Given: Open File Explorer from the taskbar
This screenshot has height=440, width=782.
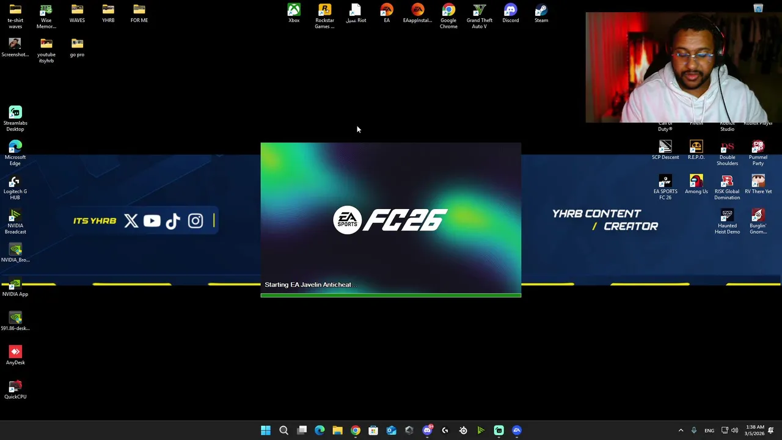Looking at the screenshot, I should point(337,430).
